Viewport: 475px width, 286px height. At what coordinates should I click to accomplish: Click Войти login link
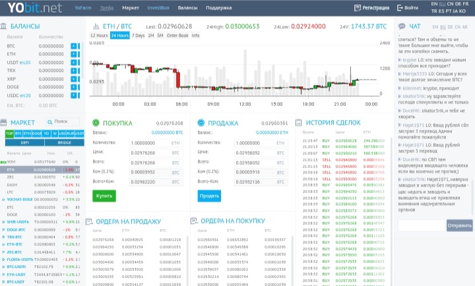coord(412,8)
